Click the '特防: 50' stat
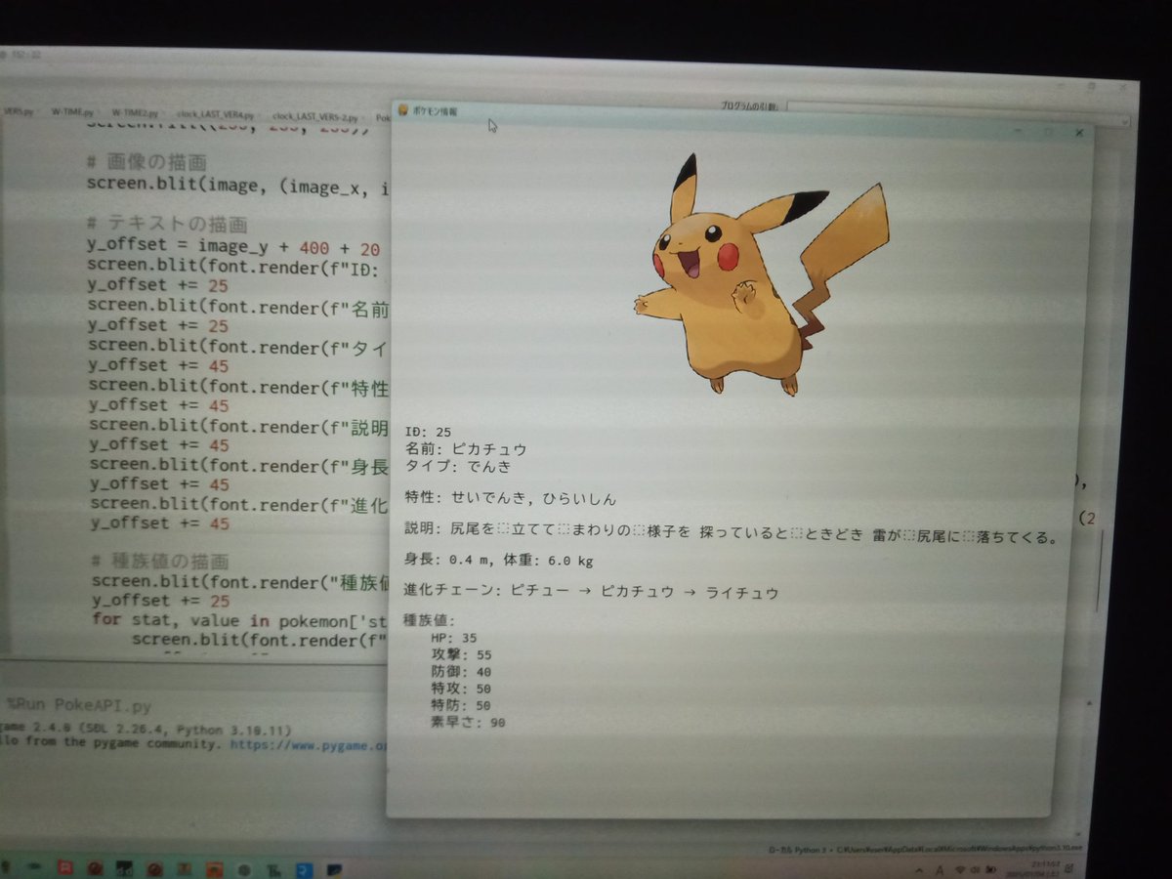Viewport: 1172px width, 879px height. pos(461,705)
